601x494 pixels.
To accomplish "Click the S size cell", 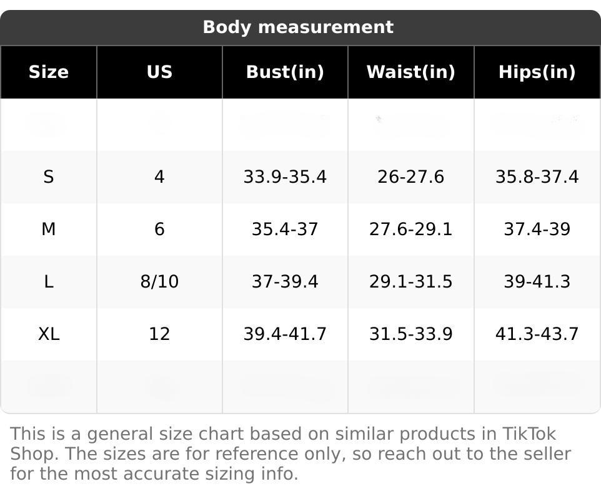I will pyautogui.click(x=49, y=177).
